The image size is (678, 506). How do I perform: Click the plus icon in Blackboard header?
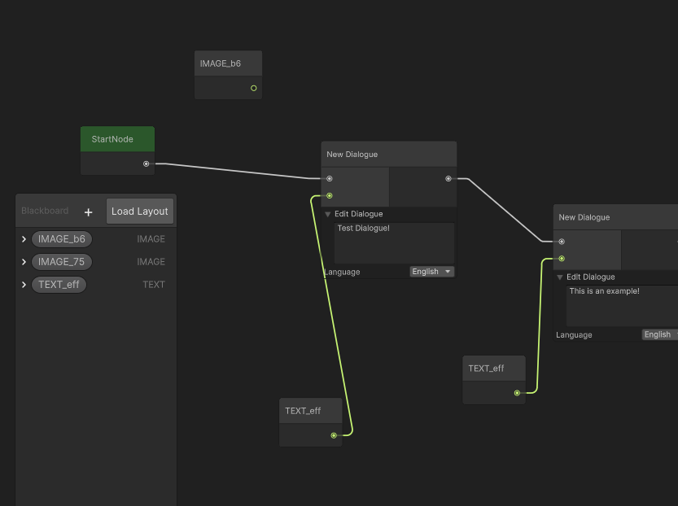88,212
